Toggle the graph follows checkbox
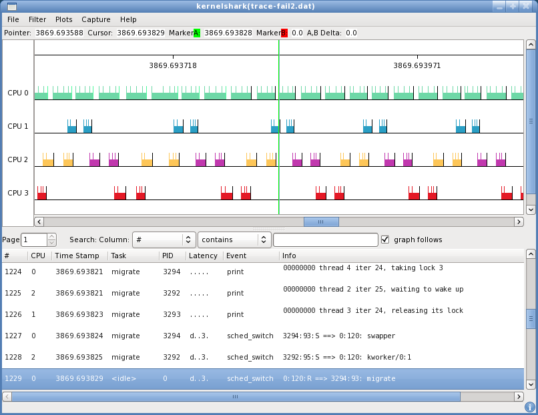538x415 pixels. pyautogui.click(x=385, y=240)
